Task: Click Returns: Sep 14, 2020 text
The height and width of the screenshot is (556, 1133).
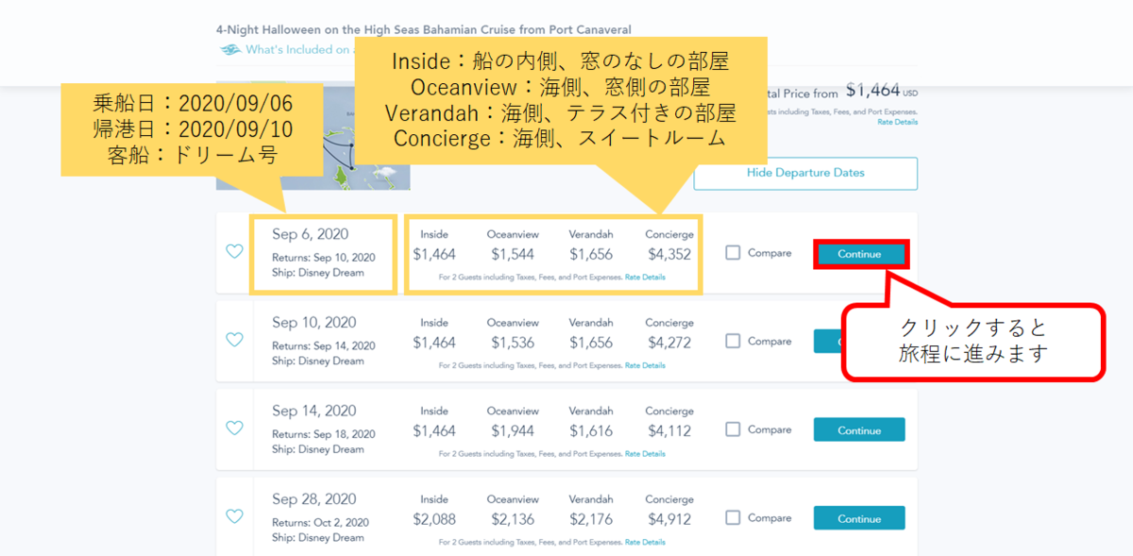Action: click(324, 345)
